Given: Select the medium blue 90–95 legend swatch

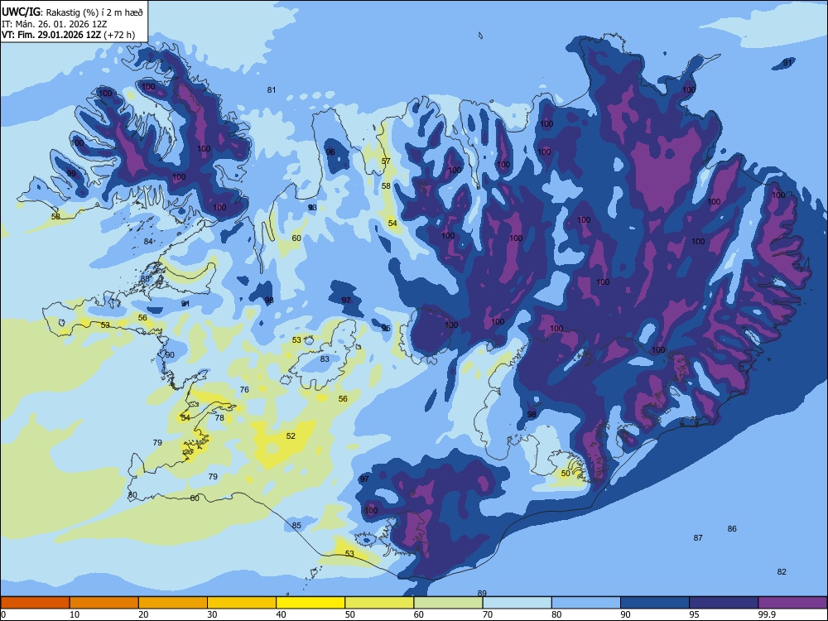Looking at the screenshot, I should click(655, 603).
